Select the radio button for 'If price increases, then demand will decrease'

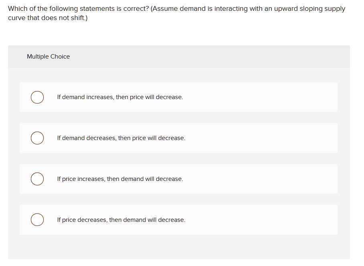coord(37,179)
